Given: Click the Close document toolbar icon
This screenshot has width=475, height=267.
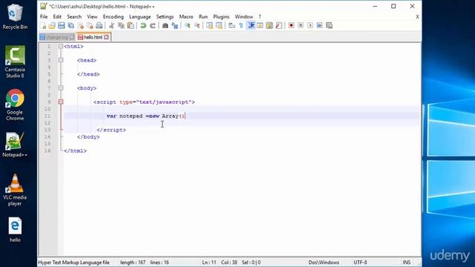Looking at the screenshot, I should coord(81,26).
